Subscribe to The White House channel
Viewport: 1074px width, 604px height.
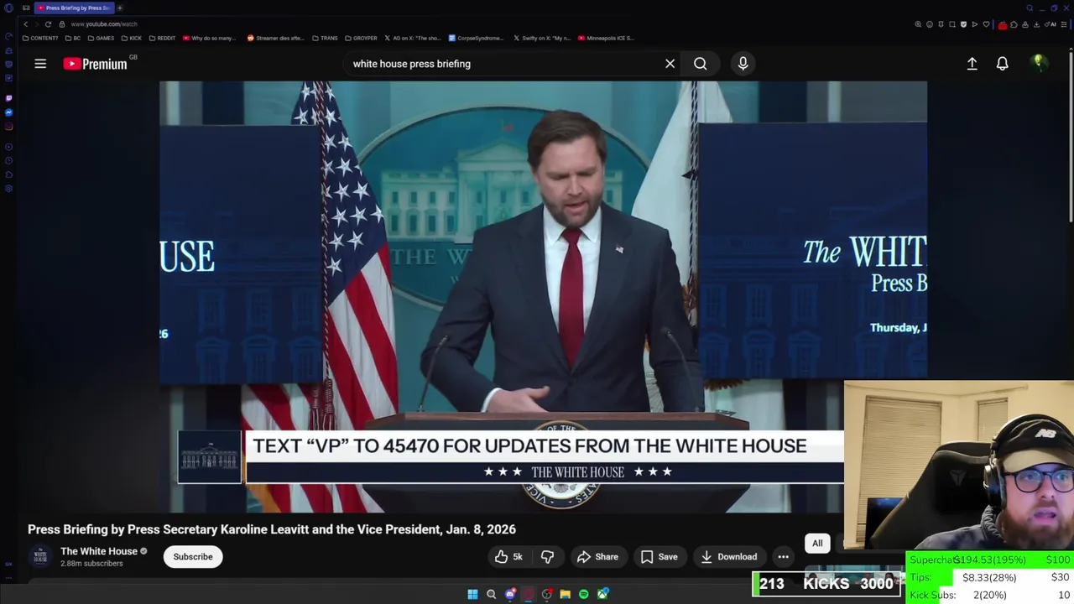(x=193, y=556)
